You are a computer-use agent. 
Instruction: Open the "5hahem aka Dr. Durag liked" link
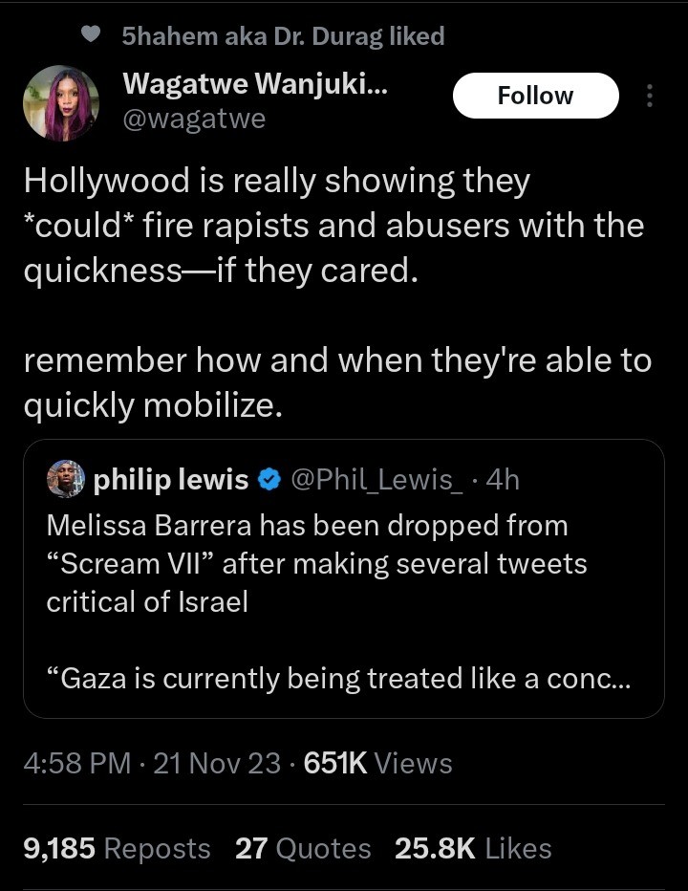[x=283, y=36]
